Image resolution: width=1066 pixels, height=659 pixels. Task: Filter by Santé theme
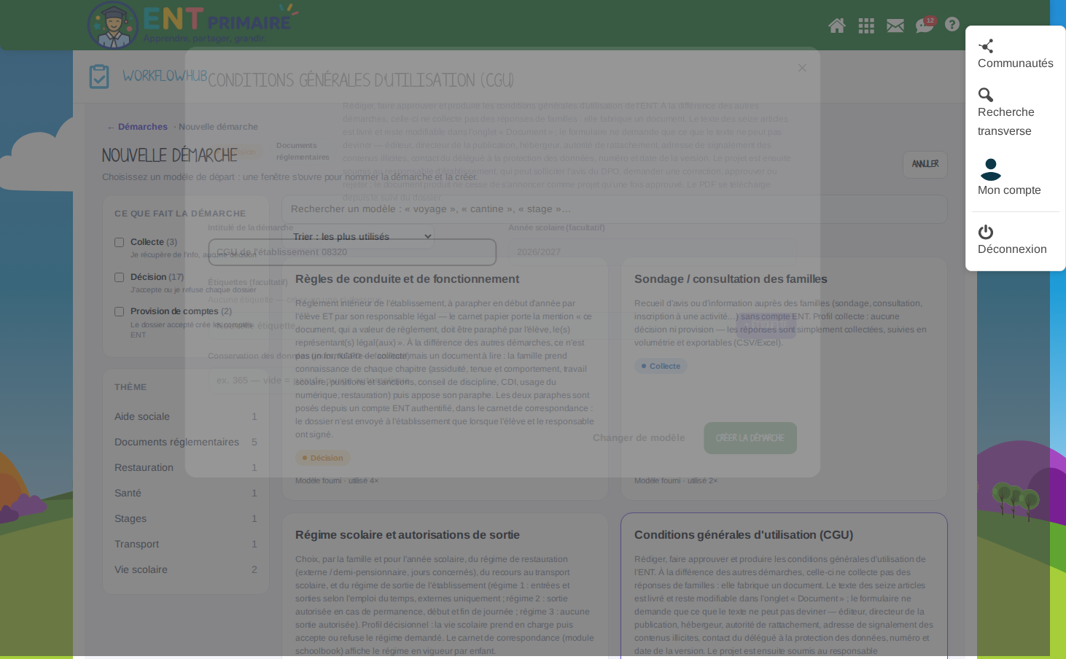[186, 493]
